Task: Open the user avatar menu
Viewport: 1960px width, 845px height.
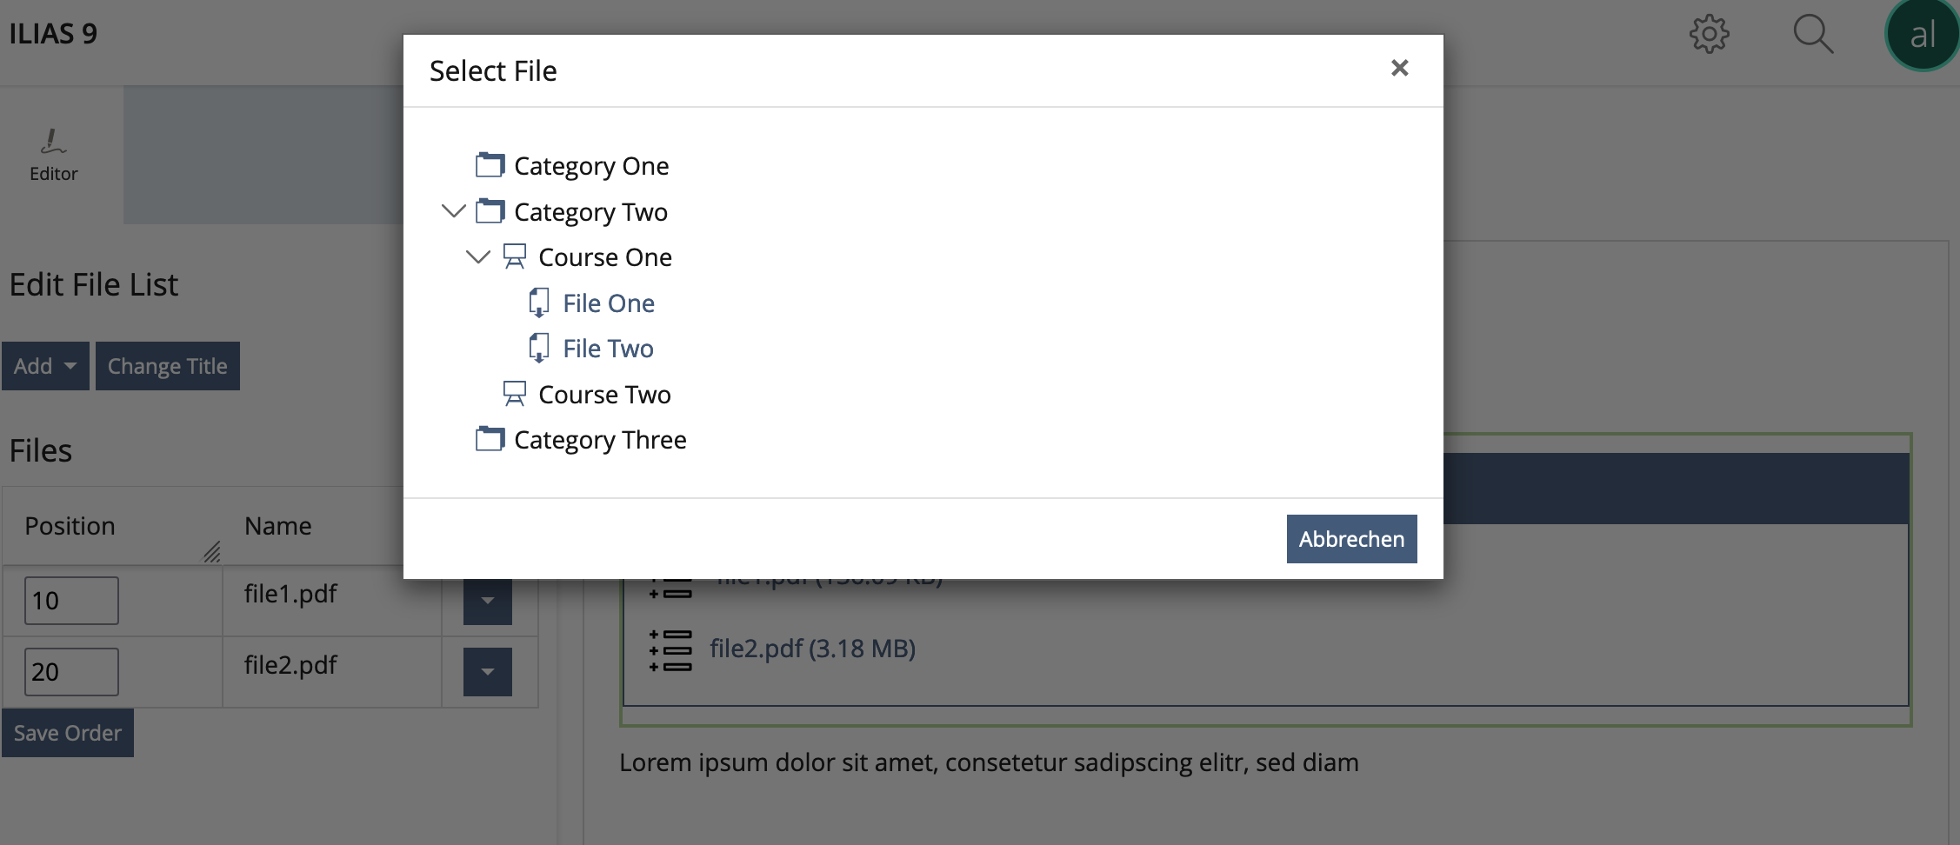Action: [1922, 36]
